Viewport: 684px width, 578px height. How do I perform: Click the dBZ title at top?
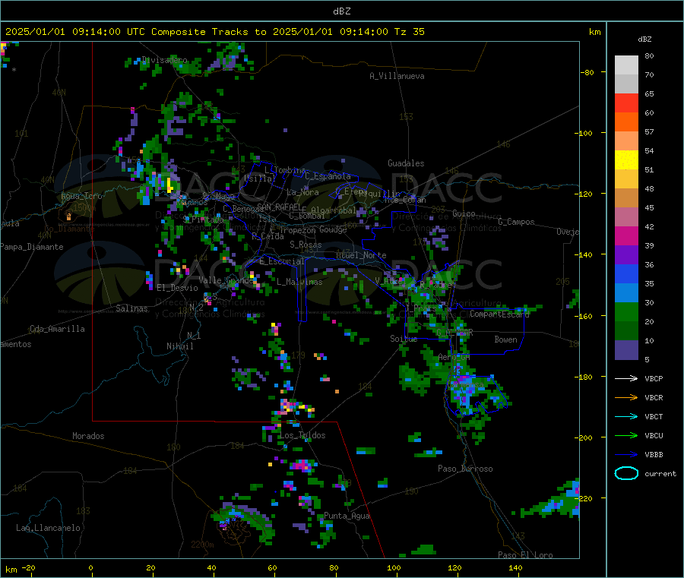click(x=341, y=11)
